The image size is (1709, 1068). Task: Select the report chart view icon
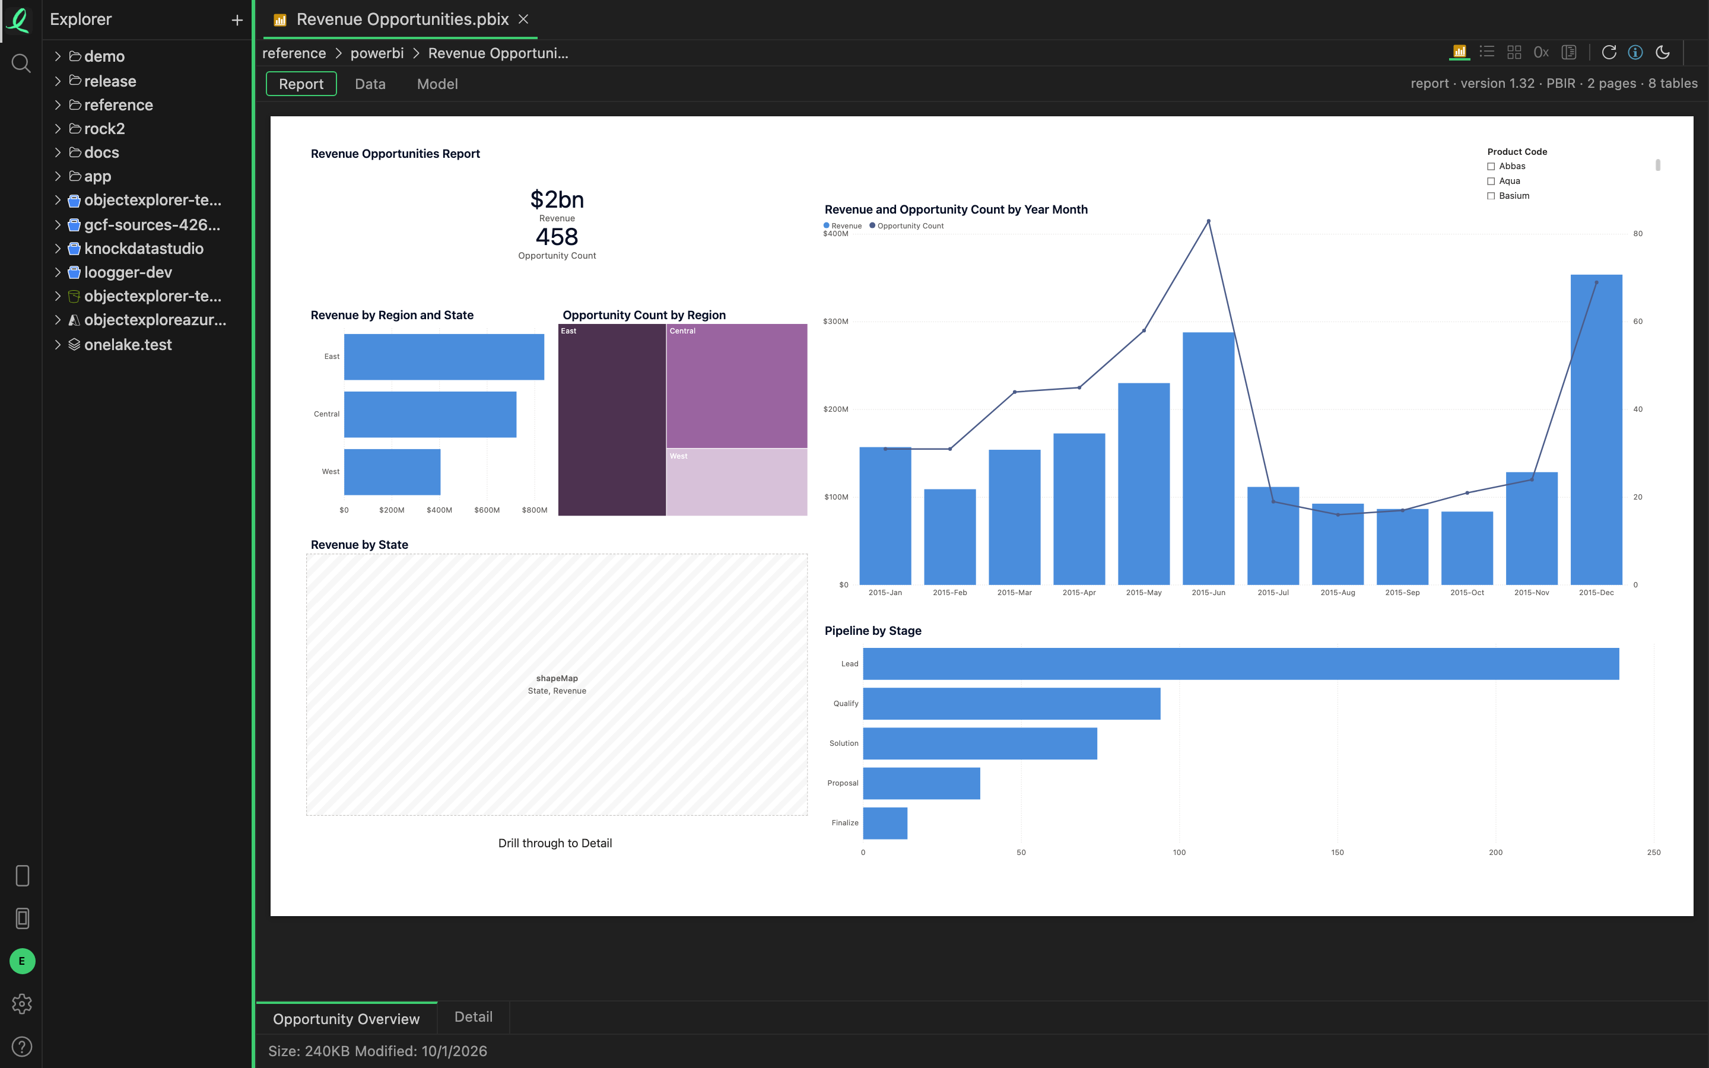(1459, 52)
